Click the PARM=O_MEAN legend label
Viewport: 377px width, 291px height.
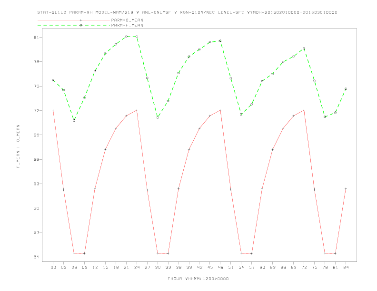click(x=127, y=20)
